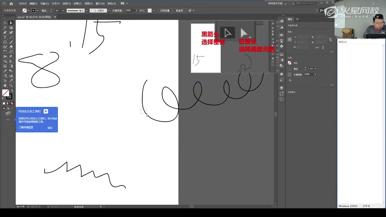Select the Line Segment tool

pos(11,37)
